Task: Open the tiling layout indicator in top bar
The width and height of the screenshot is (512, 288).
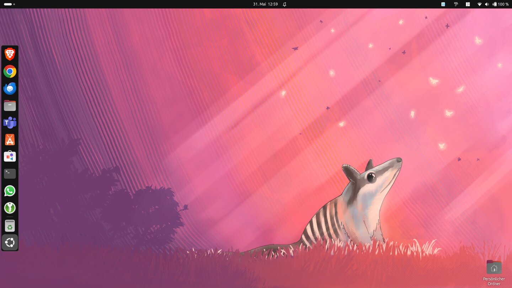Action: click(x=468, y=4)
